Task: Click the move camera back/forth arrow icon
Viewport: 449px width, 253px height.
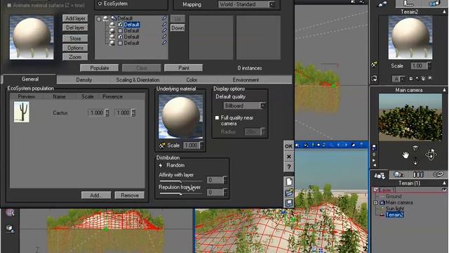Action: click(415, 161)
